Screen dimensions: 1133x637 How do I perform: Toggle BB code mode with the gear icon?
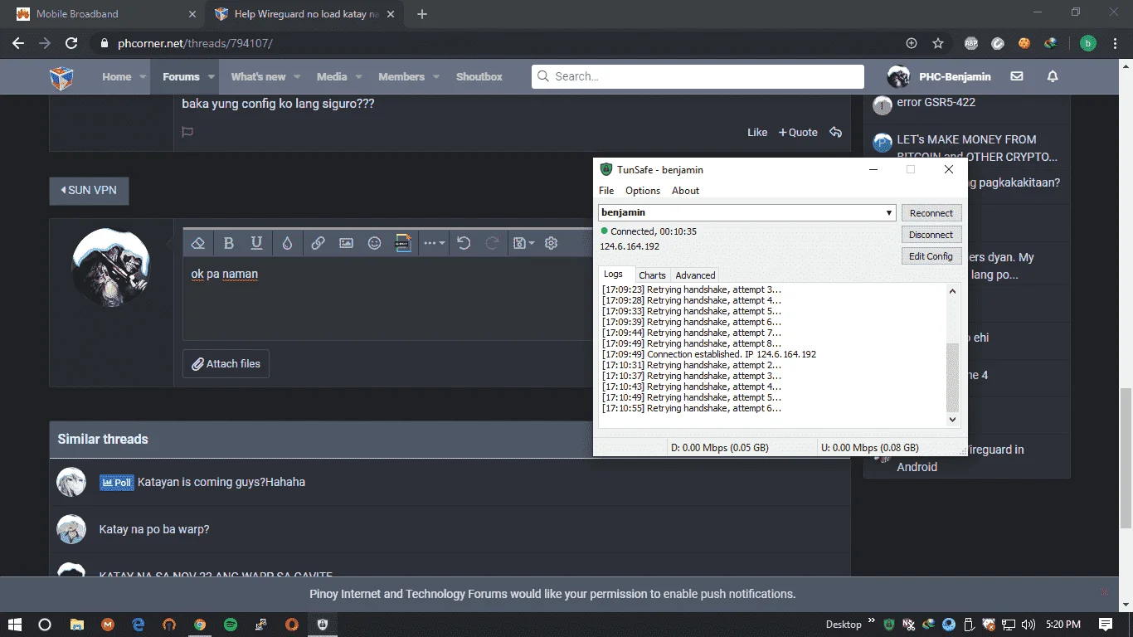coord(551,243)
